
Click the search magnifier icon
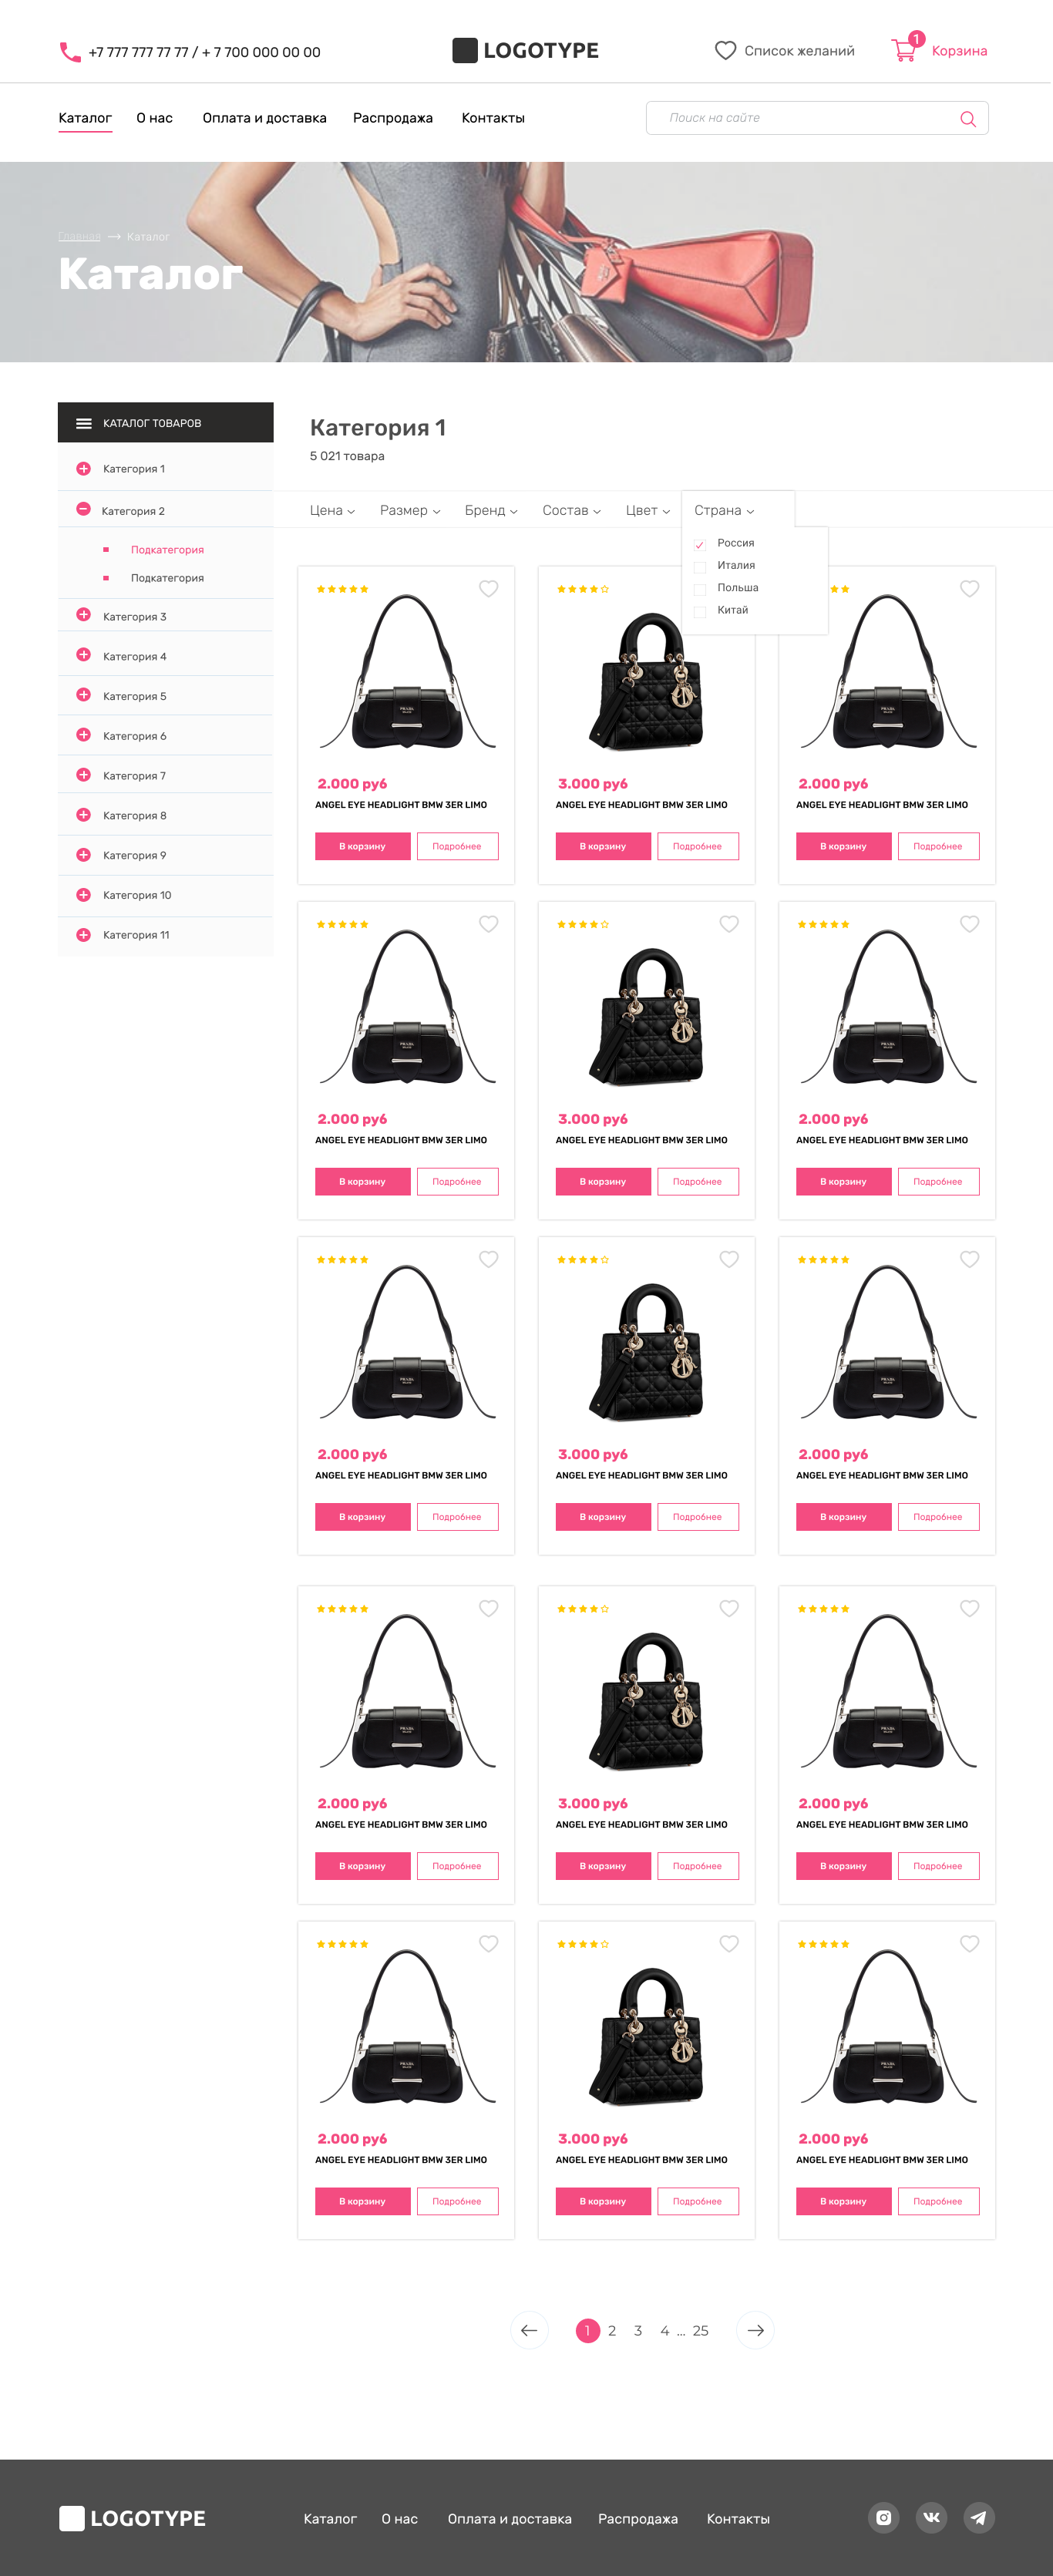(x=967, y=119)
